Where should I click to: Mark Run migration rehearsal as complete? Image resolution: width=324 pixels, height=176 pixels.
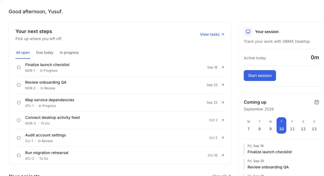pos(19,155)
